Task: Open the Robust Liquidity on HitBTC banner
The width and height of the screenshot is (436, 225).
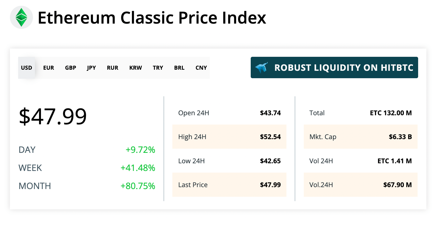Action: 334,67
